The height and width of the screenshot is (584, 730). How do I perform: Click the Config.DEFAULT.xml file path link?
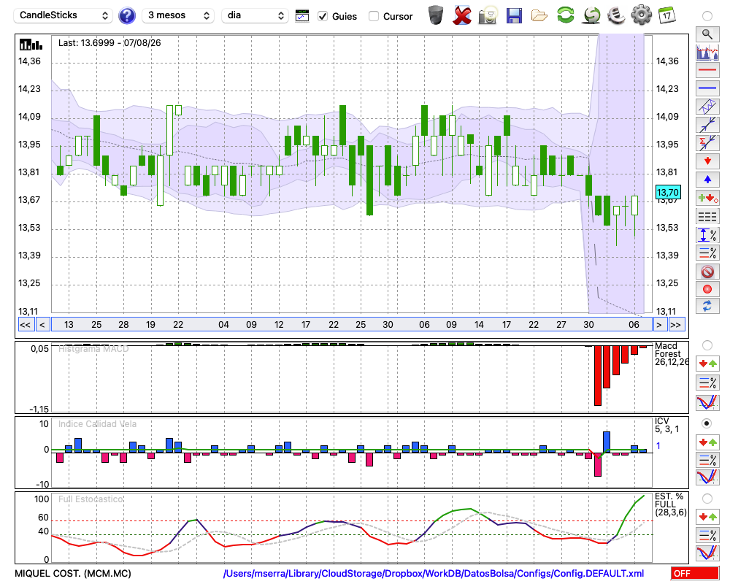433,573
